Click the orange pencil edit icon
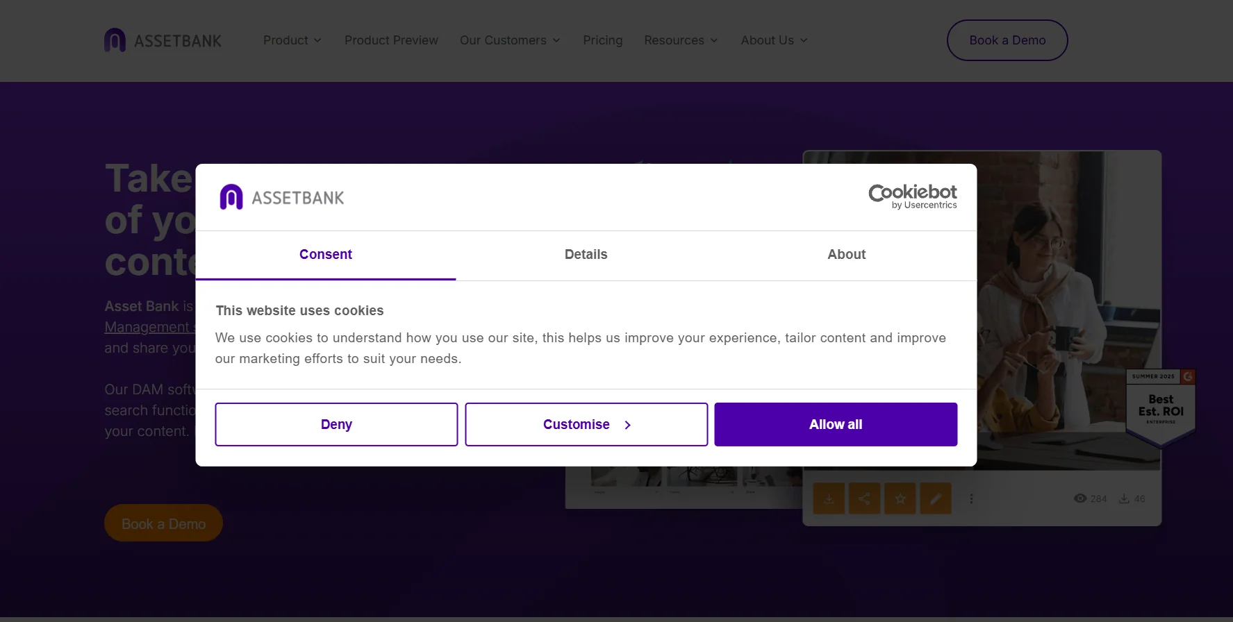 click(x=936, y=498)
